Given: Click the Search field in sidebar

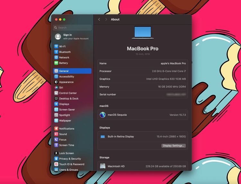Looking at the screenshot, I should pyautogui.click(x=72, y=28).
